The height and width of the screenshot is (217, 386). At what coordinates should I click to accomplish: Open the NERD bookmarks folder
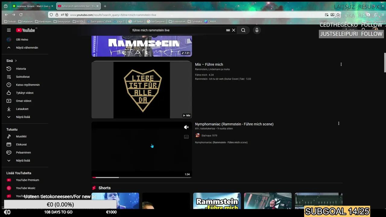tap(78, 22)
